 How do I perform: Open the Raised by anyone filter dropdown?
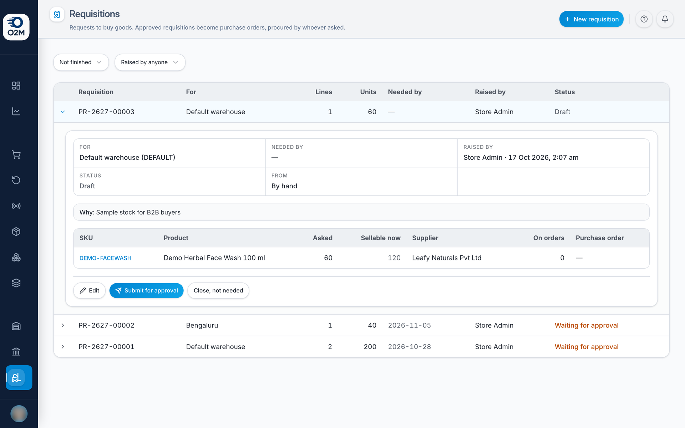(149, 62)
